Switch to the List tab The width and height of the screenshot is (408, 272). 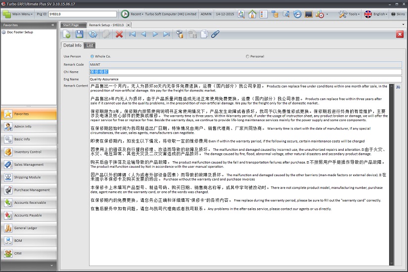pos(90,45)
